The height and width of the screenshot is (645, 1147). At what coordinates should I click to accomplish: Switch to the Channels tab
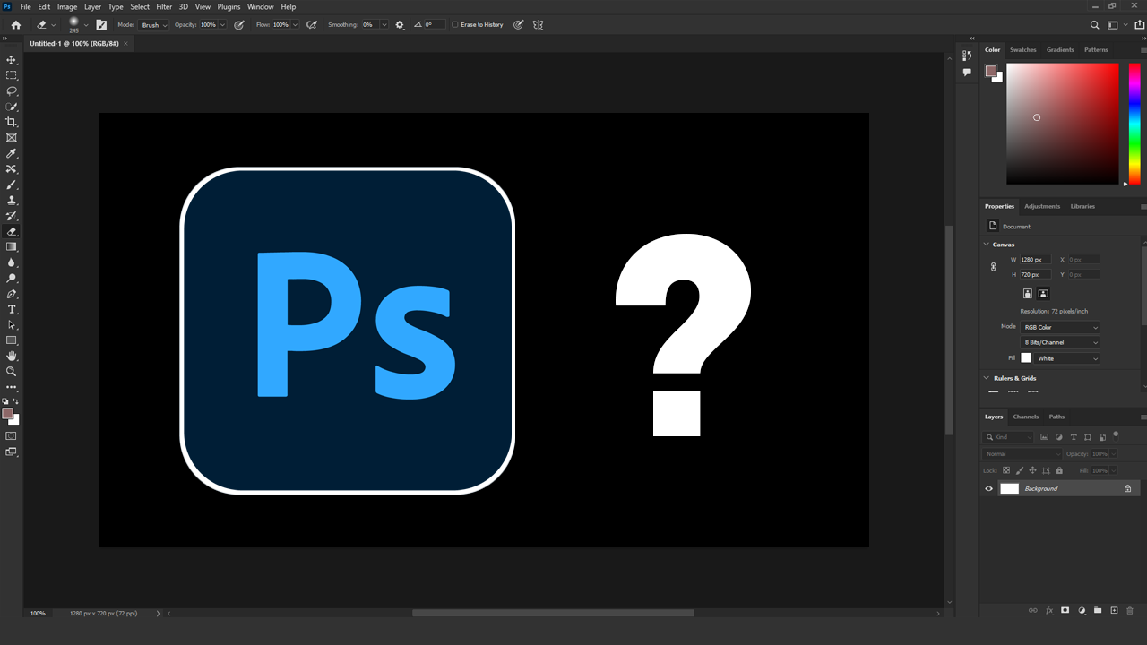[1025, 417]
